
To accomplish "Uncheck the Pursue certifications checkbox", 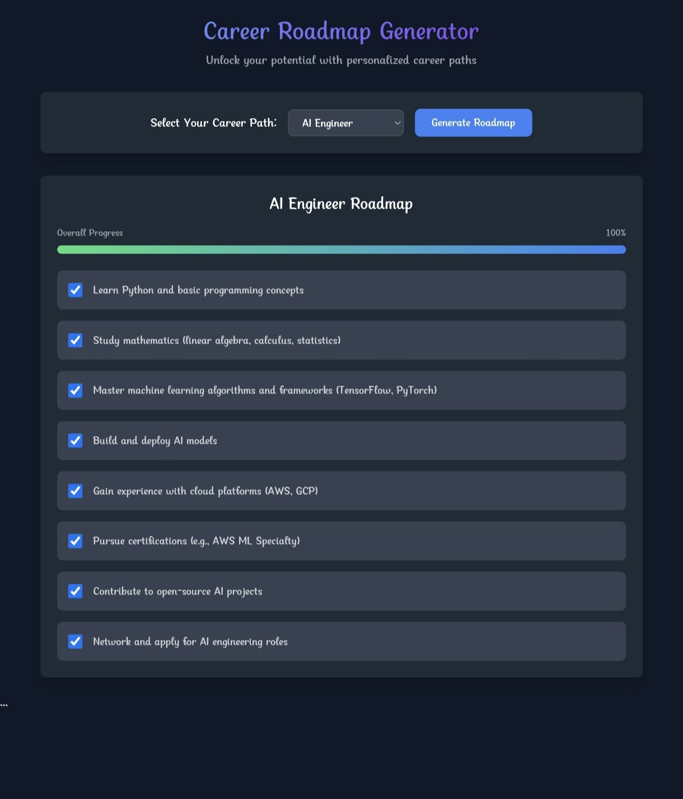I will (75, 541).
